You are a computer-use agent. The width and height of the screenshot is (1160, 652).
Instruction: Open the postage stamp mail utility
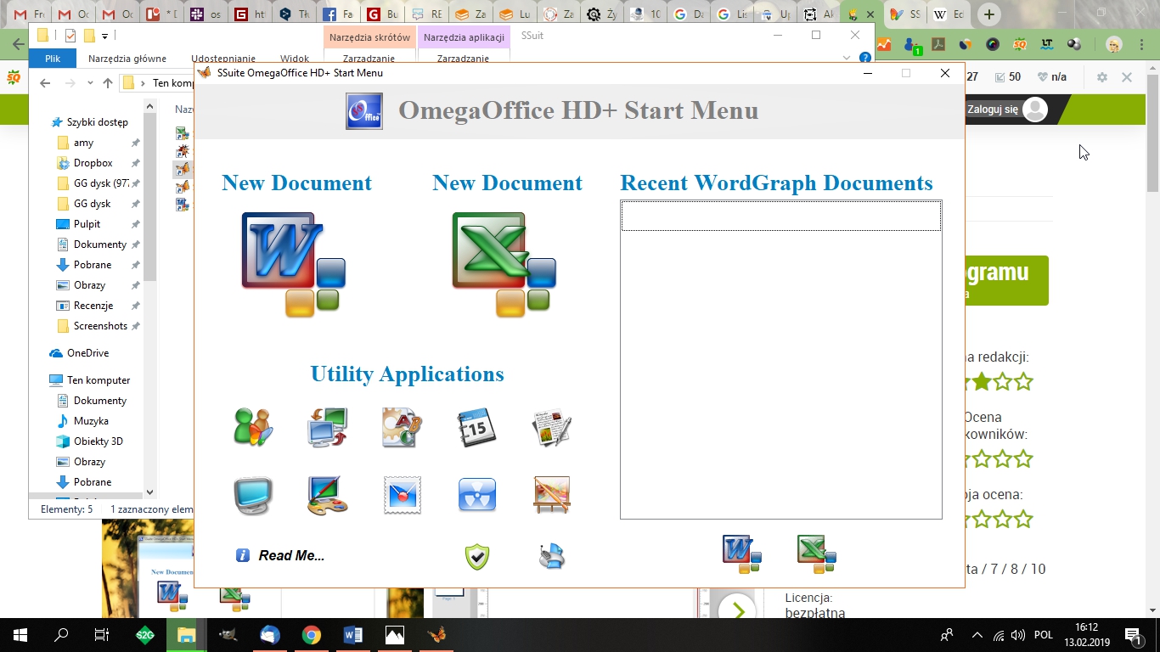pyautogui.click(x=402, y=495)
